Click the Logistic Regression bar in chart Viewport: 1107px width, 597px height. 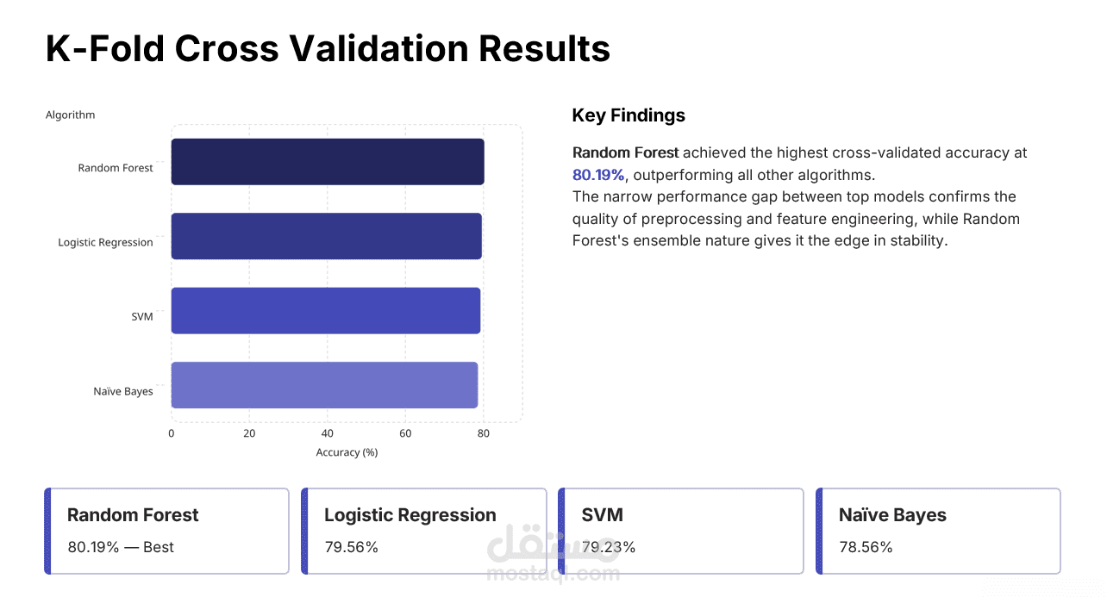tap(327, 236)
